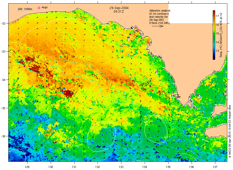Click the color bar label 14
233x170 pixels.
tap(217, 42)
